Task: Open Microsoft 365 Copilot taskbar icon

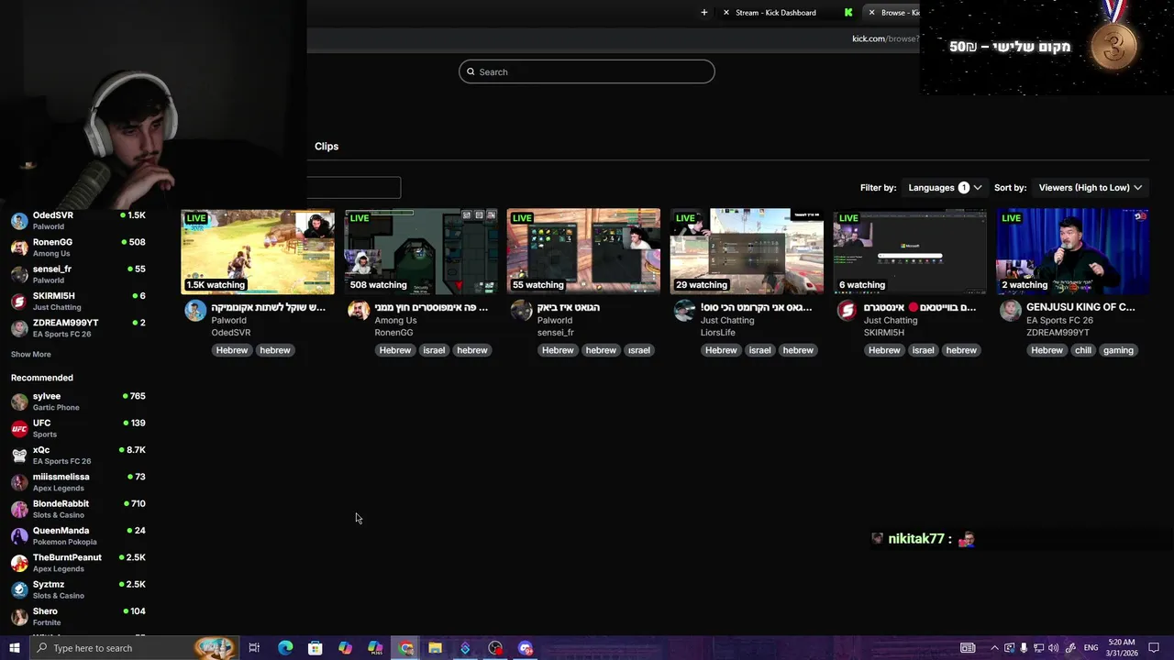Action: point(375,648)
